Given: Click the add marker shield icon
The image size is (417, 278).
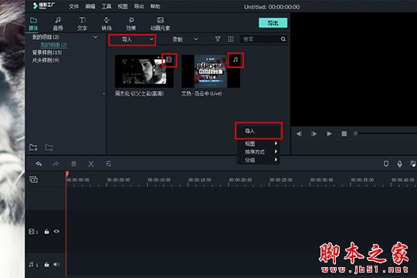Looking at the screenshot, I should pos(386,164).
